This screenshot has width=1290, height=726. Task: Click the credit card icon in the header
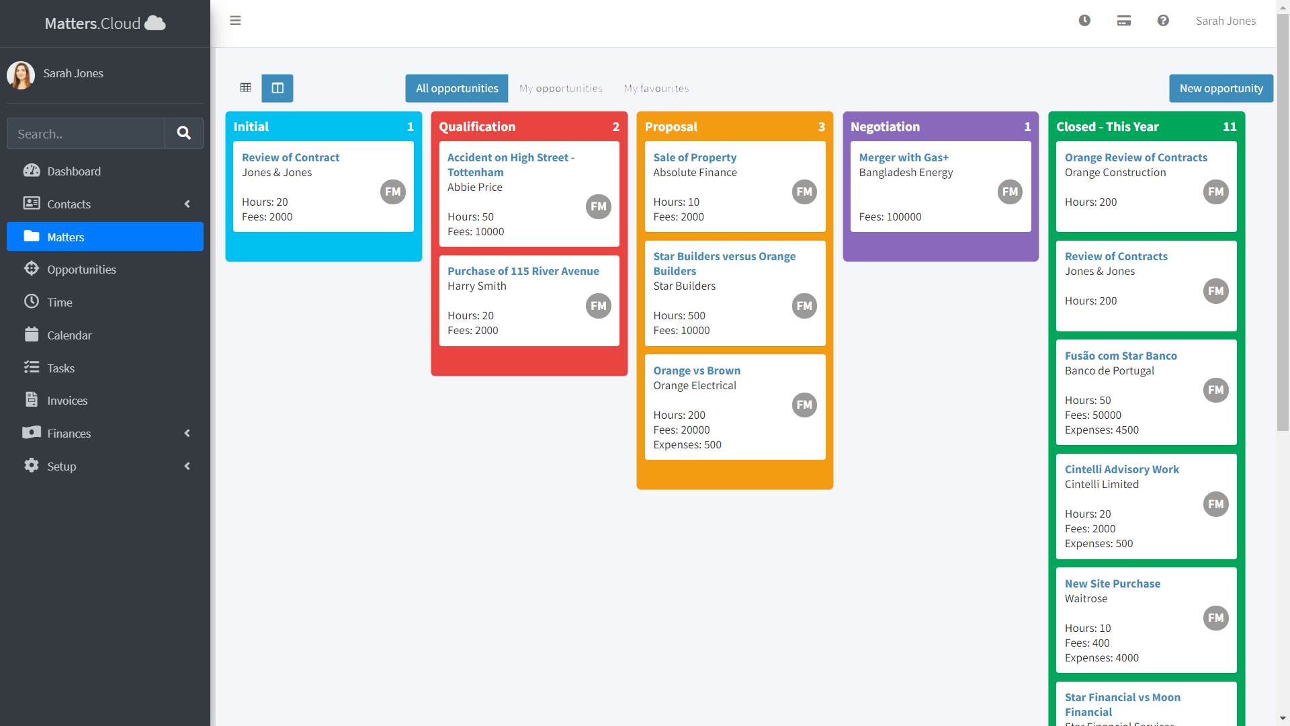[x=1123, y=20]
